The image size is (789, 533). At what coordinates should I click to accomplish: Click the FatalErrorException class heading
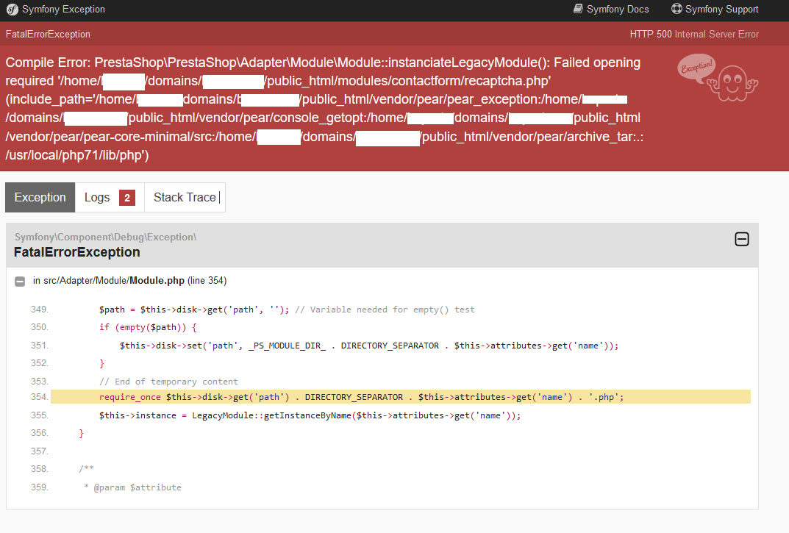77,252
